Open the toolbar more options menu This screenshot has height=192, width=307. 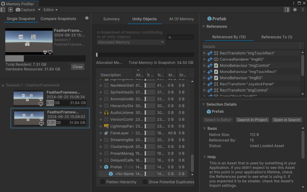(x=303, y=10)
